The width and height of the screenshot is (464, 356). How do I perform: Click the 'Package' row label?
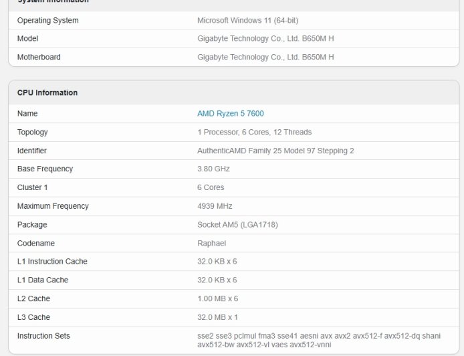pyautogui.click(x=32, y=225)
